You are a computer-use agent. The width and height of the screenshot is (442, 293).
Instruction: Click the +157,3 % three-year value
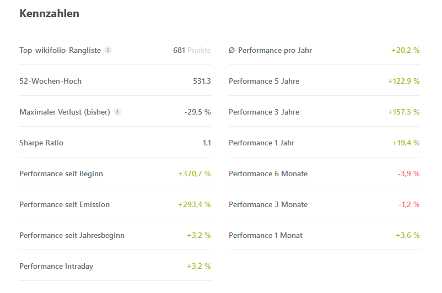click(x=403, y=112)
